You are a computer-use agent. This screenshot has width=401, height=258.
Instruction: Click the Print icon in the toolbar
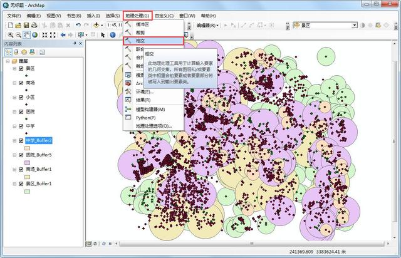(x=34, y=25)
